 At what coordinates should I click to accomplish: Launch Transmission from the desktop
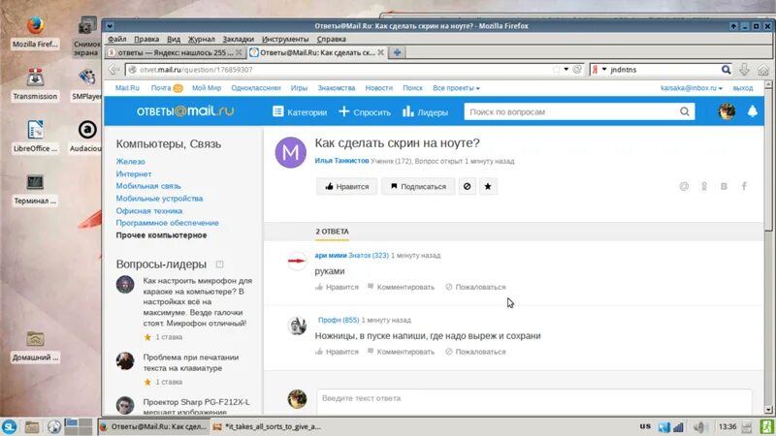35,84
